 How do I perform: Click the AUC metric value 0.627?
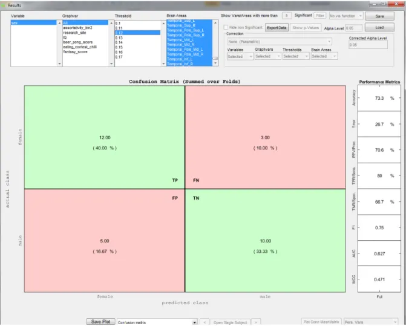379,253
